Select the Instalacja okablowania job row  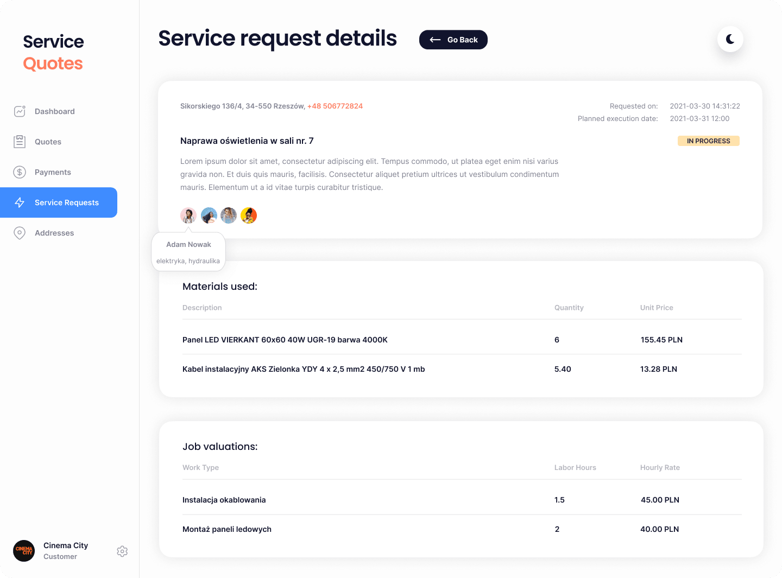click(x=224, y=500)
